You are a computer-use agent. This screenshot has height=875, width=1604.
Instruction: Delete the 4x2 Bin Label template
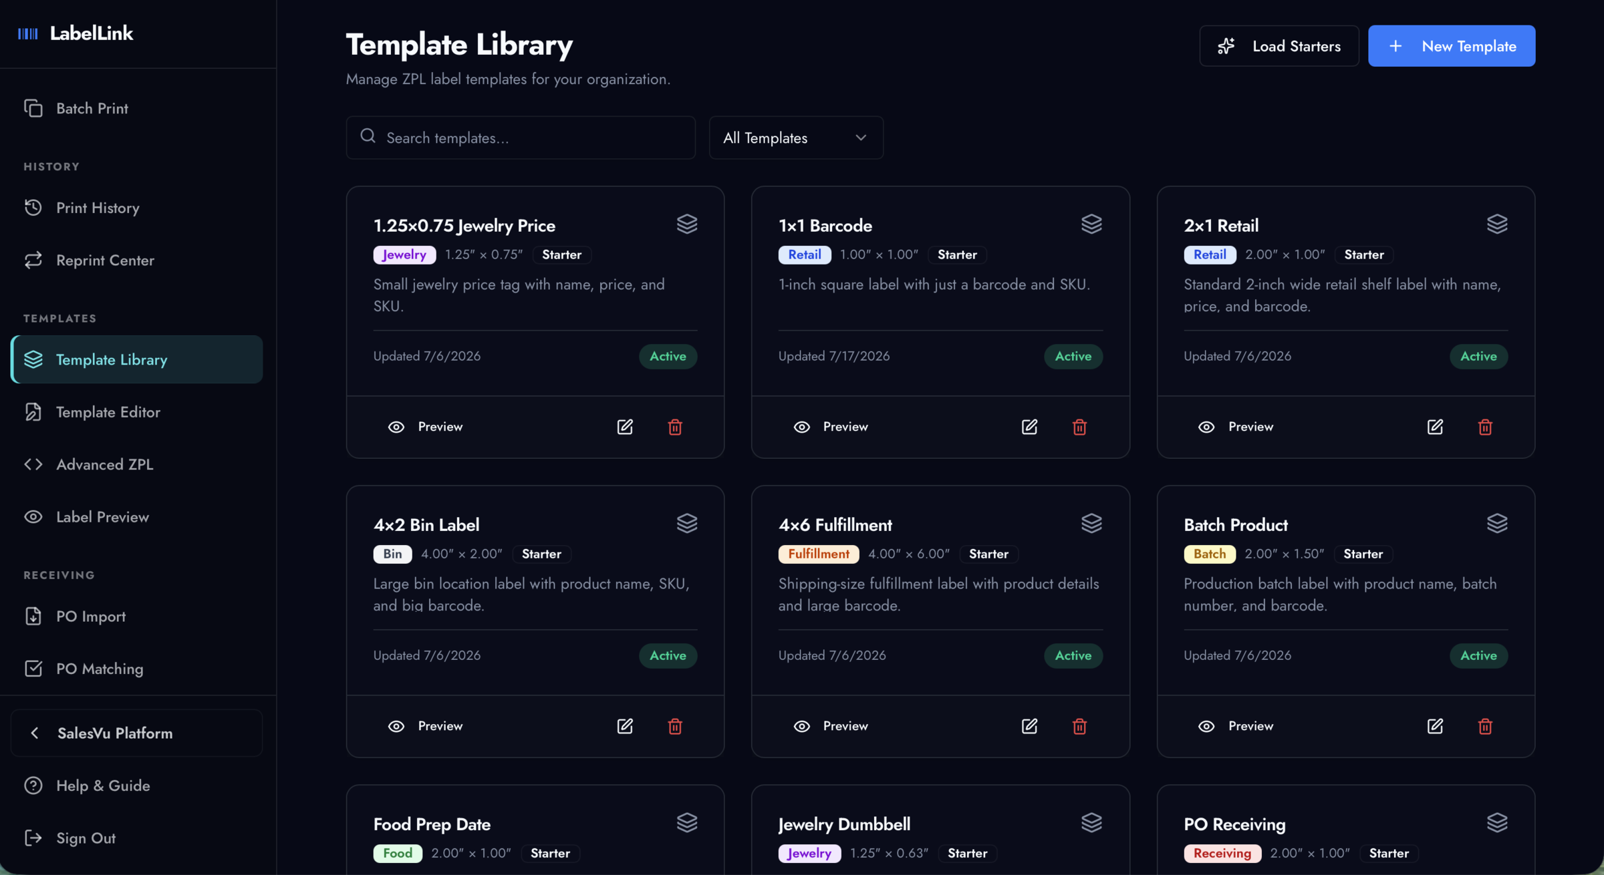point(675,726)
